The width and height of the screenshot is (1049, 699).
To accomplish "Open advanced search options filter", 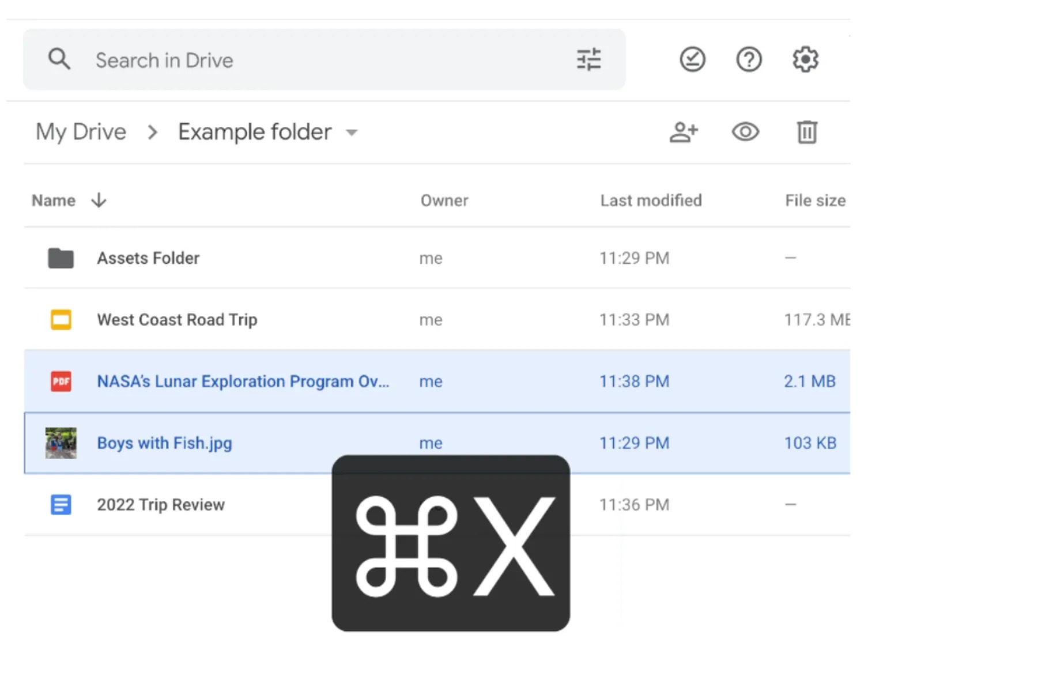I will point(588,59).
